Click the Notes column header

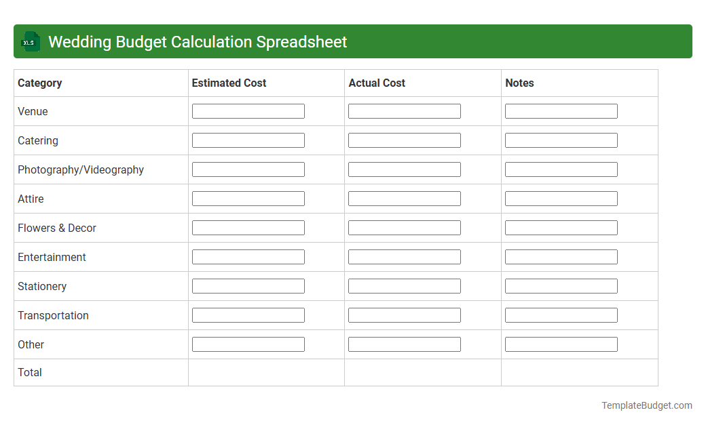coord(519,83)
